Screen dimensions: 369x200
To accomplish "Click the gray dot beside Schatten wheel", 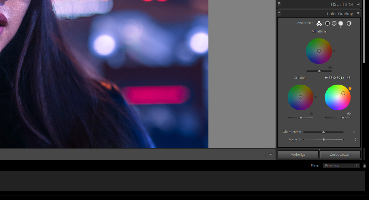I will (315, 97).
